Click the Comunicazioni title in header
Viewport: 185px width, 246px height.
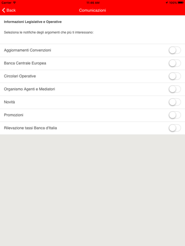pyautogui.click(x=92, y=10)
